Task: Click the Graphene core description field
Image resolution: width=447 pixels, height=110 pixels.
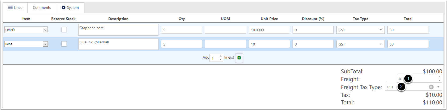Action: 118,30
